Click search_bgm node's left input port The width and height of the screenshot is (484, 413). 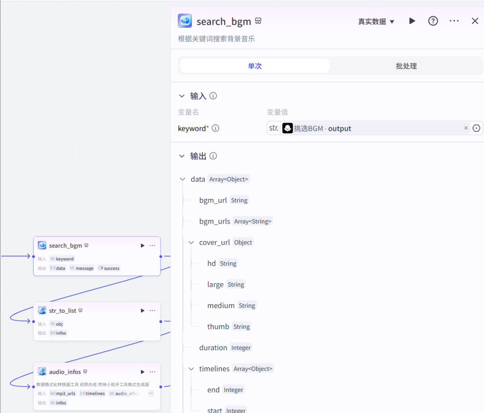[x=33, y=256]
